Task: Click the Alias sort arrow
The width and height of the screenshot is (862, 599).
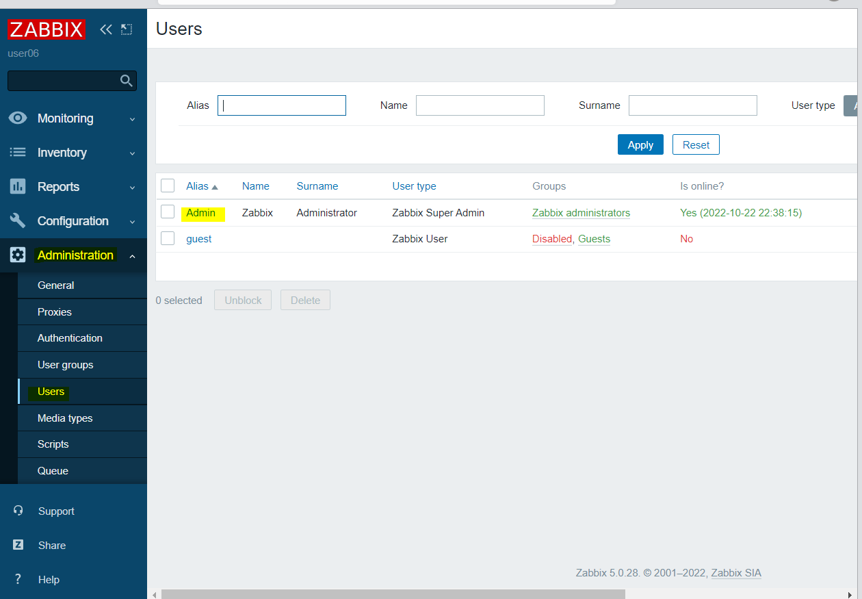Action: [x=215, y=187]
